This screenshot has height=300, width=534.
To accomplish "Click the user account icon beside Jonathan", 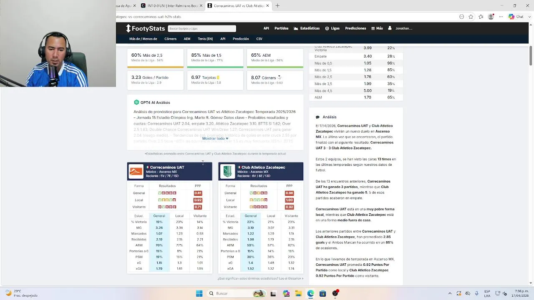I will coord(390,28).
